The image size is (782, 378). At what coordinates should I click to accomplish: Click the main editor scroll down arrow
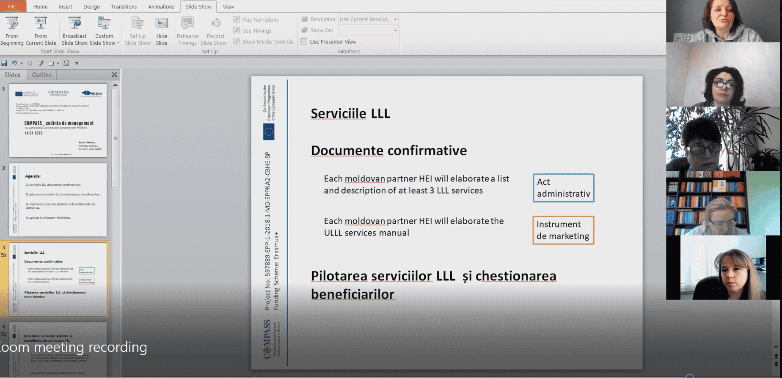coord(776,347)
